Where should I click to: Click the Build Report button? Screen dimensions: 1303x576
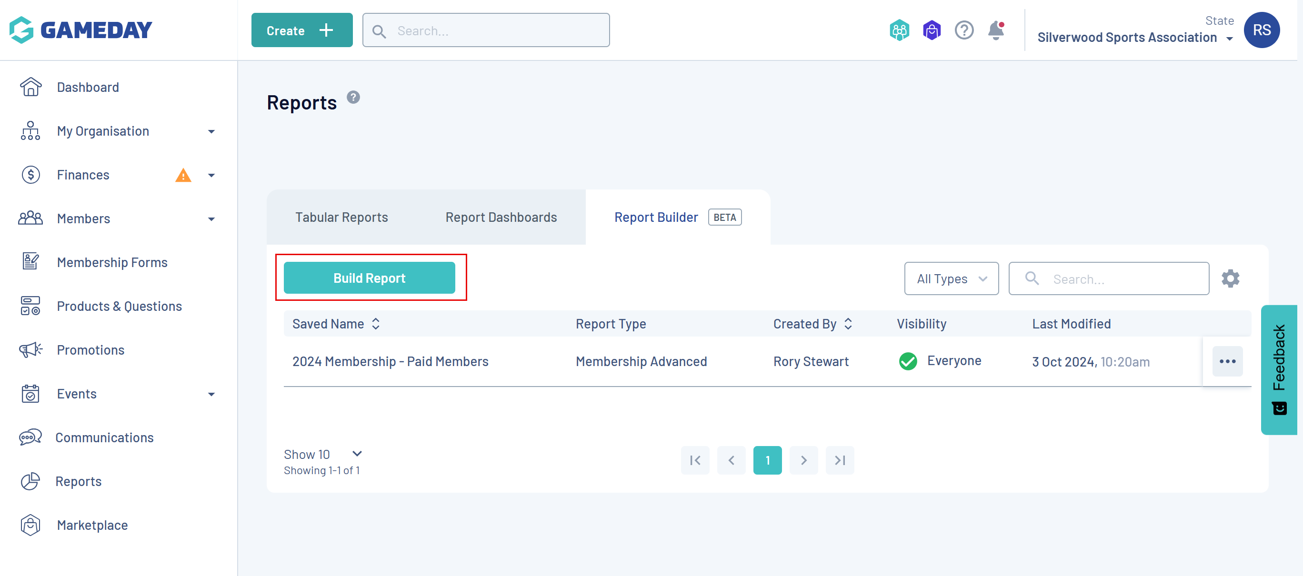tap(369, 278)
